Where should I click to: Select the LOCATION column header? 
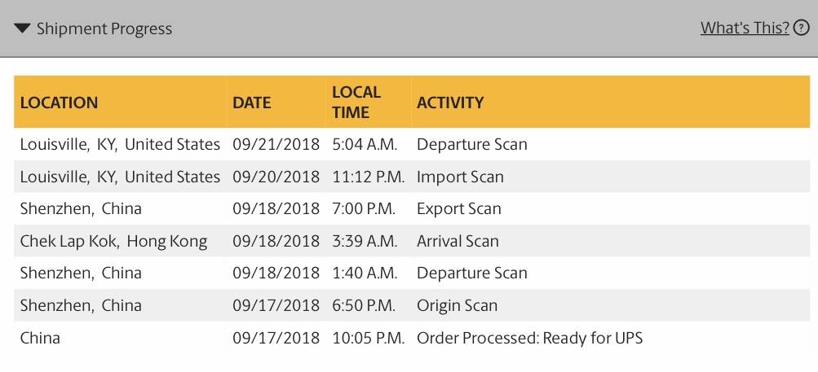pyautogui.click(x=59, y=103)
